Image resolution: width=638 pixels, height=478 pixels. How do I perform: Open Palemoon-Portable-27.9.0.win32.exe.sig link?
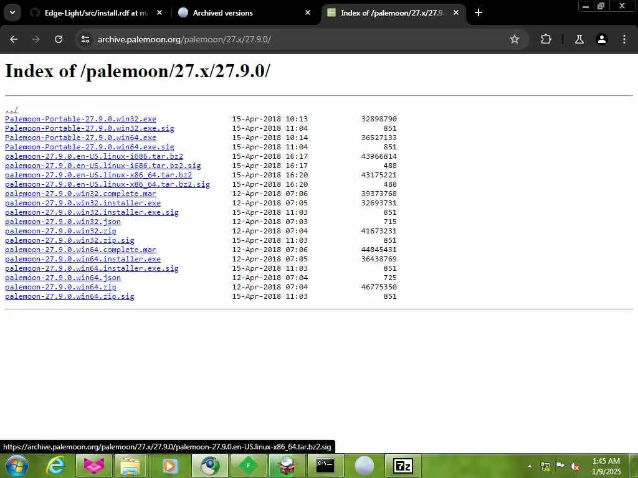click(x=90, y=128)
